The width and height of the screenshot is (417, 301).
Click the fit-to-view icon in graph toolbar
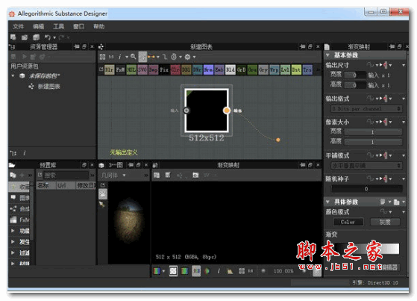(102, 57)
